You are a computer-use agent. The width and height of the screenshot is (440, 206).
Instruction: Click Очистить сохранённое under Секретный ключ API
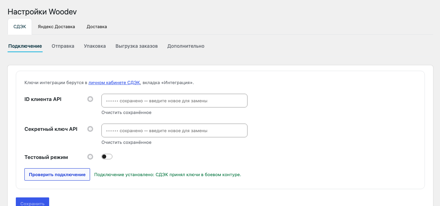pos(126,142)
